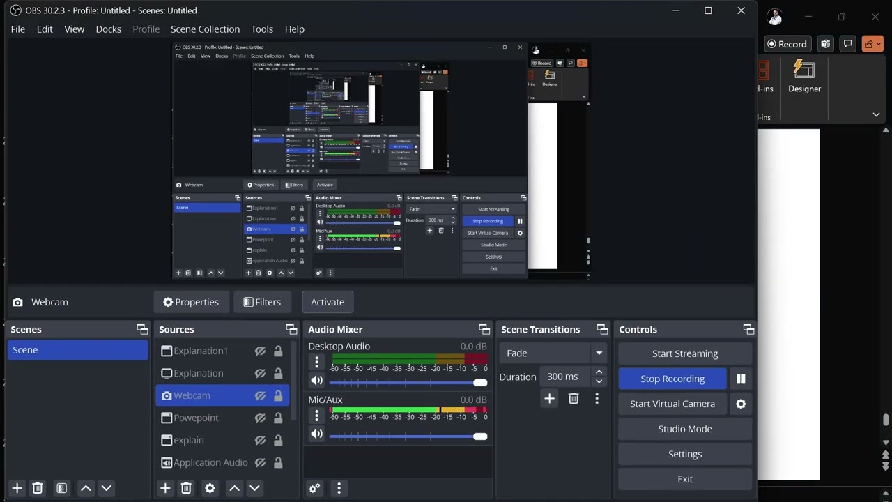
Task: Mute Desktop Audio speaker toggle
Action: (x=316, y=381)
